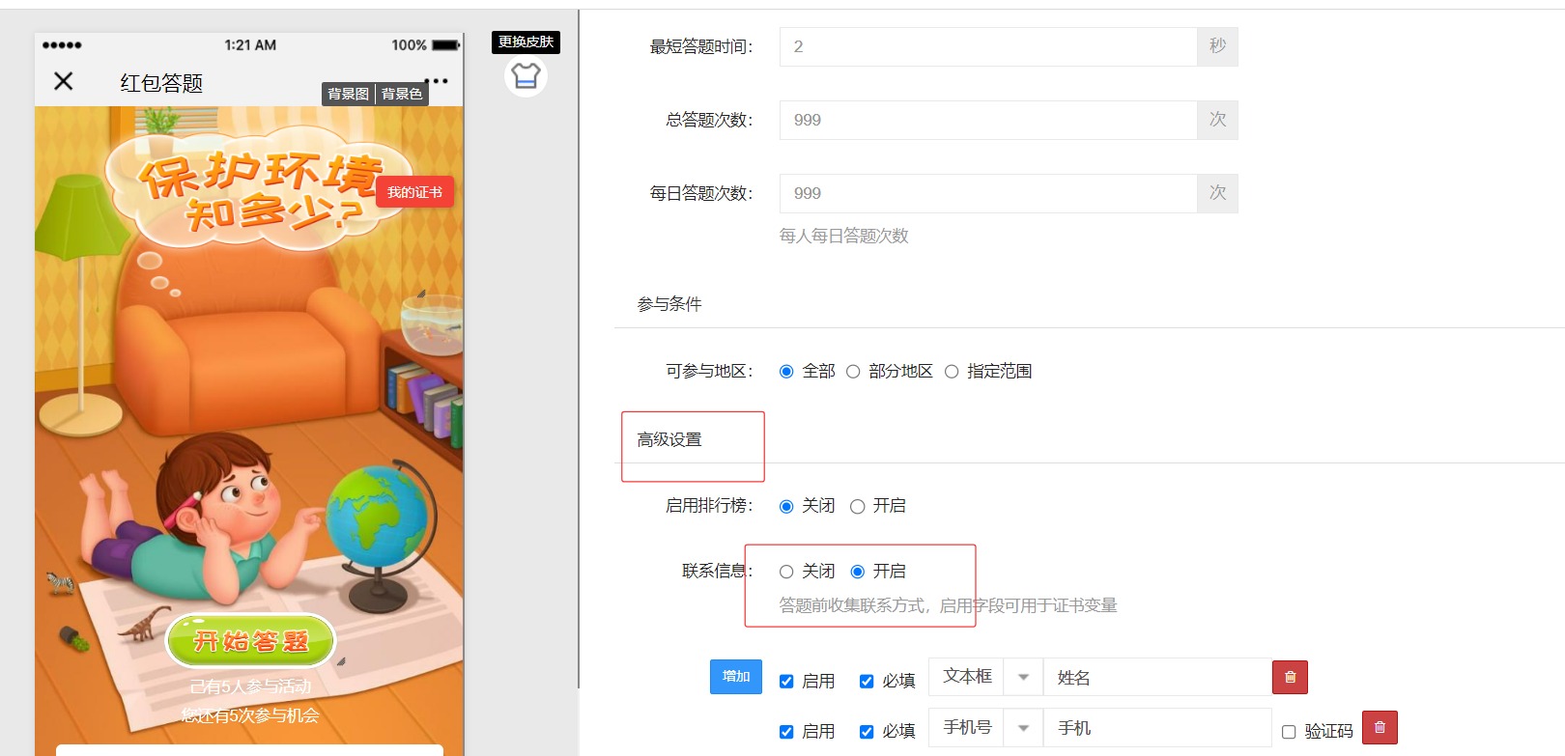Click the 您还有5次参与机会 text
The width and height of the screenshot is (1565, 756).
(x=250, y=715)
